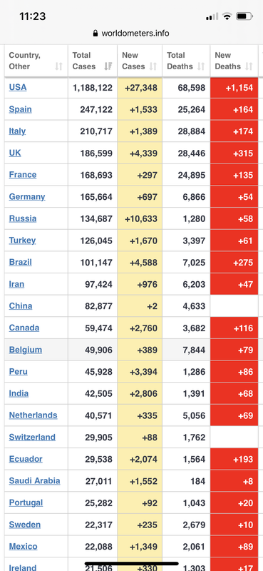
Task: Open the Saudi Arabia link
Action: [34, 480]
